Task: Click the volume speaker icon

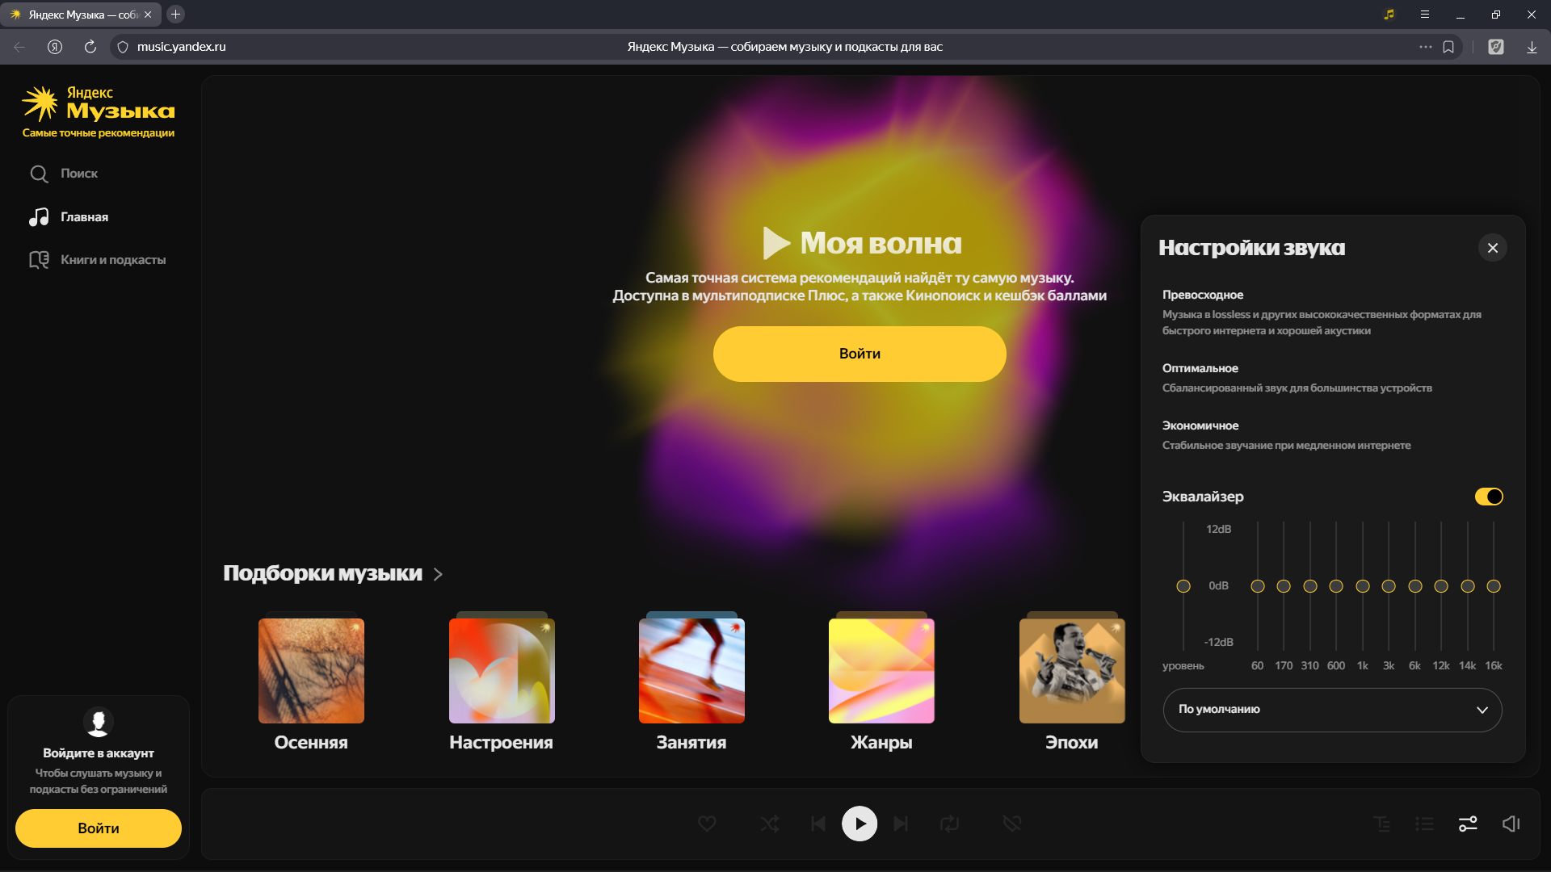Action: [1511, 824]
